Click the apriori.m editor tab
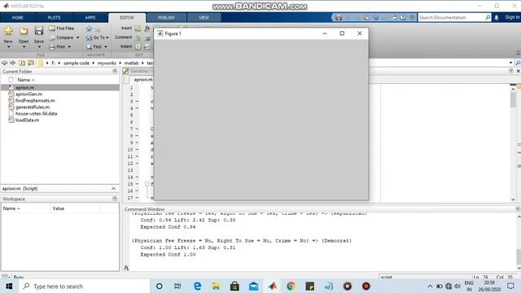This screenshot has height=293, width=521. coord(142,80)
